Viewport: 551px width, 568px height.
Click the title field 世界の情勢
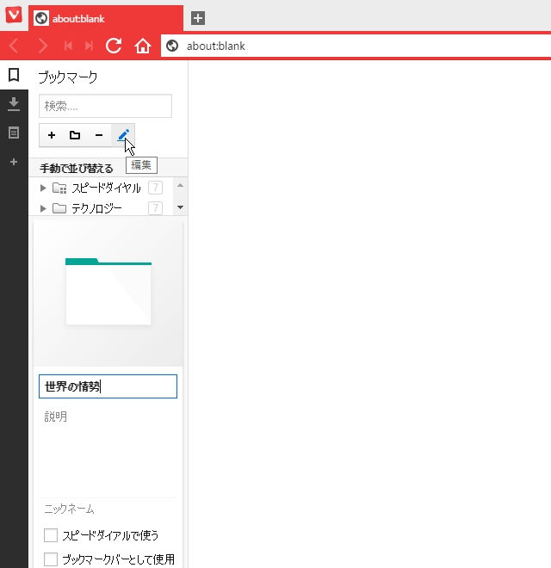pos(108,386)
